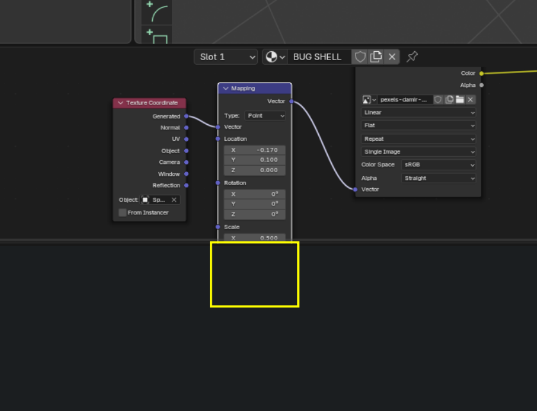This screenshot has width=537, height=411.
Task: Clear the Object field in Texture Coordinate
Action: (x=174, y=200)
